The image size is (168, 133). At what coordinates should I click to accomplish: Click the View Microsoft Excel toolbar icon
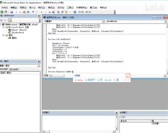2,12
